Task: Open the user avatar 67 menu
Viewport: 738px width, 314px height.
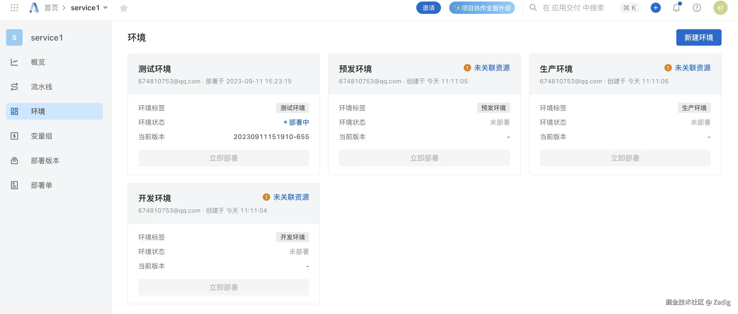Action: tap(720, 8)
